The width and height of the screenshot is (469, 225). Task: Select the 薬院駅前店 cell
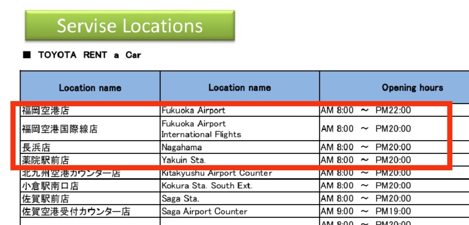tap(45, 160)
